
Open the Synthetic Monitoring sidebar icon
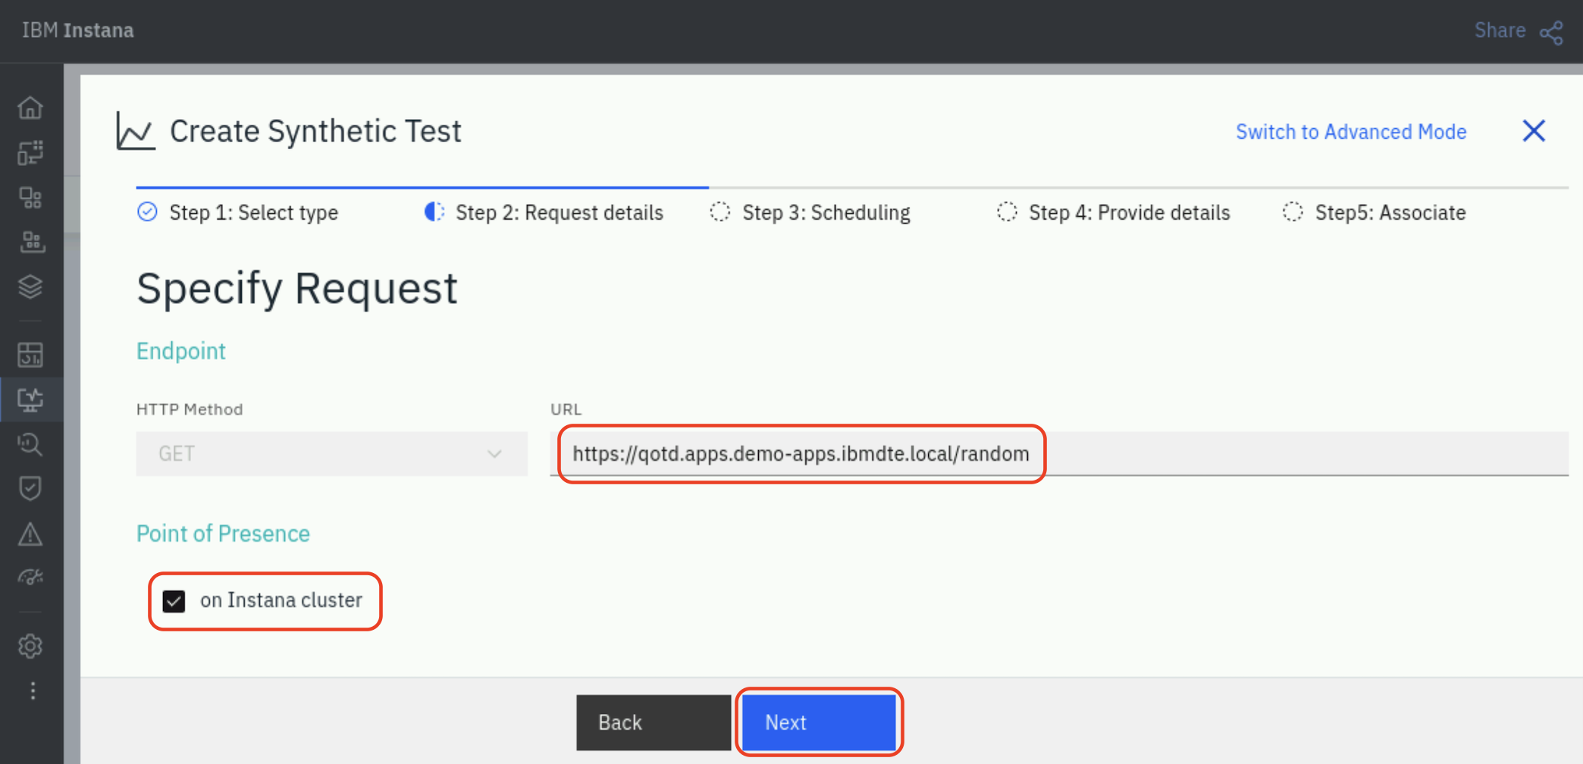[x=30, y=399]
